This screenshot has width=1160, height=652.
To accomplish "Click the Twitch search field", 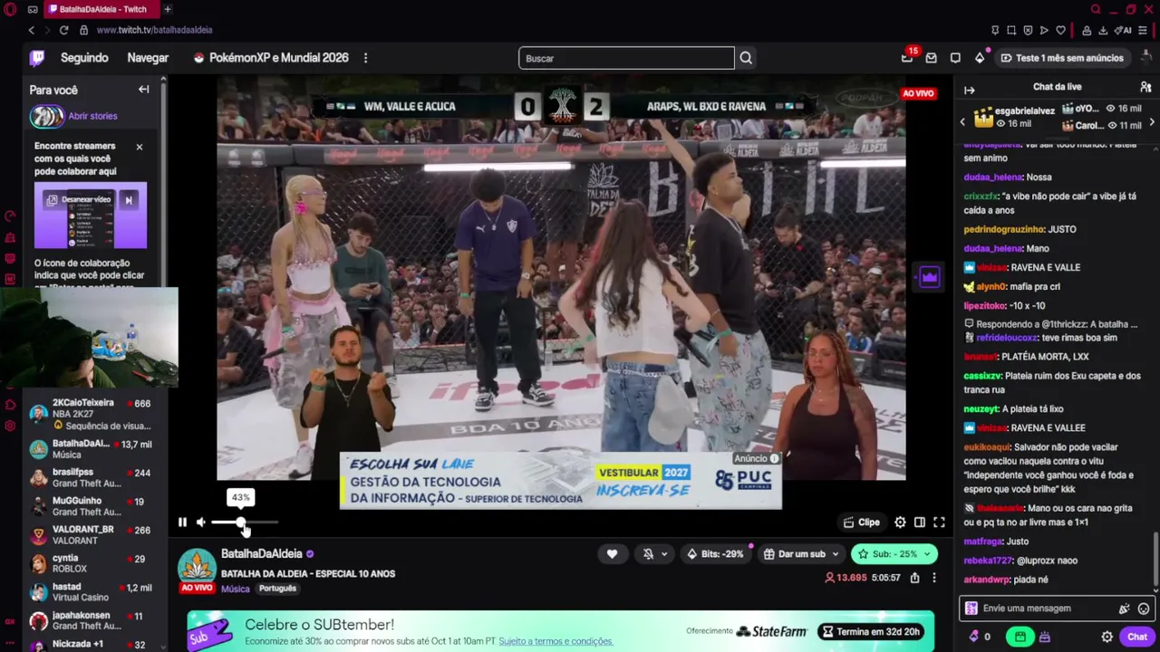I will [x=626, y=58].
